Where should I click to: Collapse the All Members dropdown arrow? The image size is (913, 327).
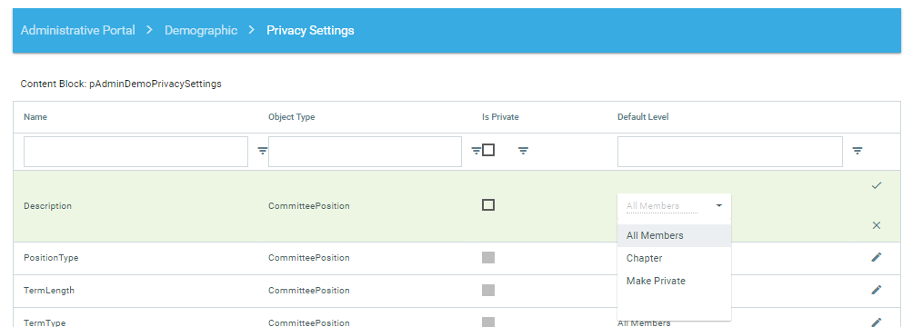tap(719, 206)
